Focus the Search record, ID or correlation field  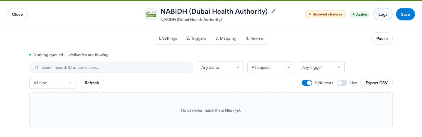(111, 67)
